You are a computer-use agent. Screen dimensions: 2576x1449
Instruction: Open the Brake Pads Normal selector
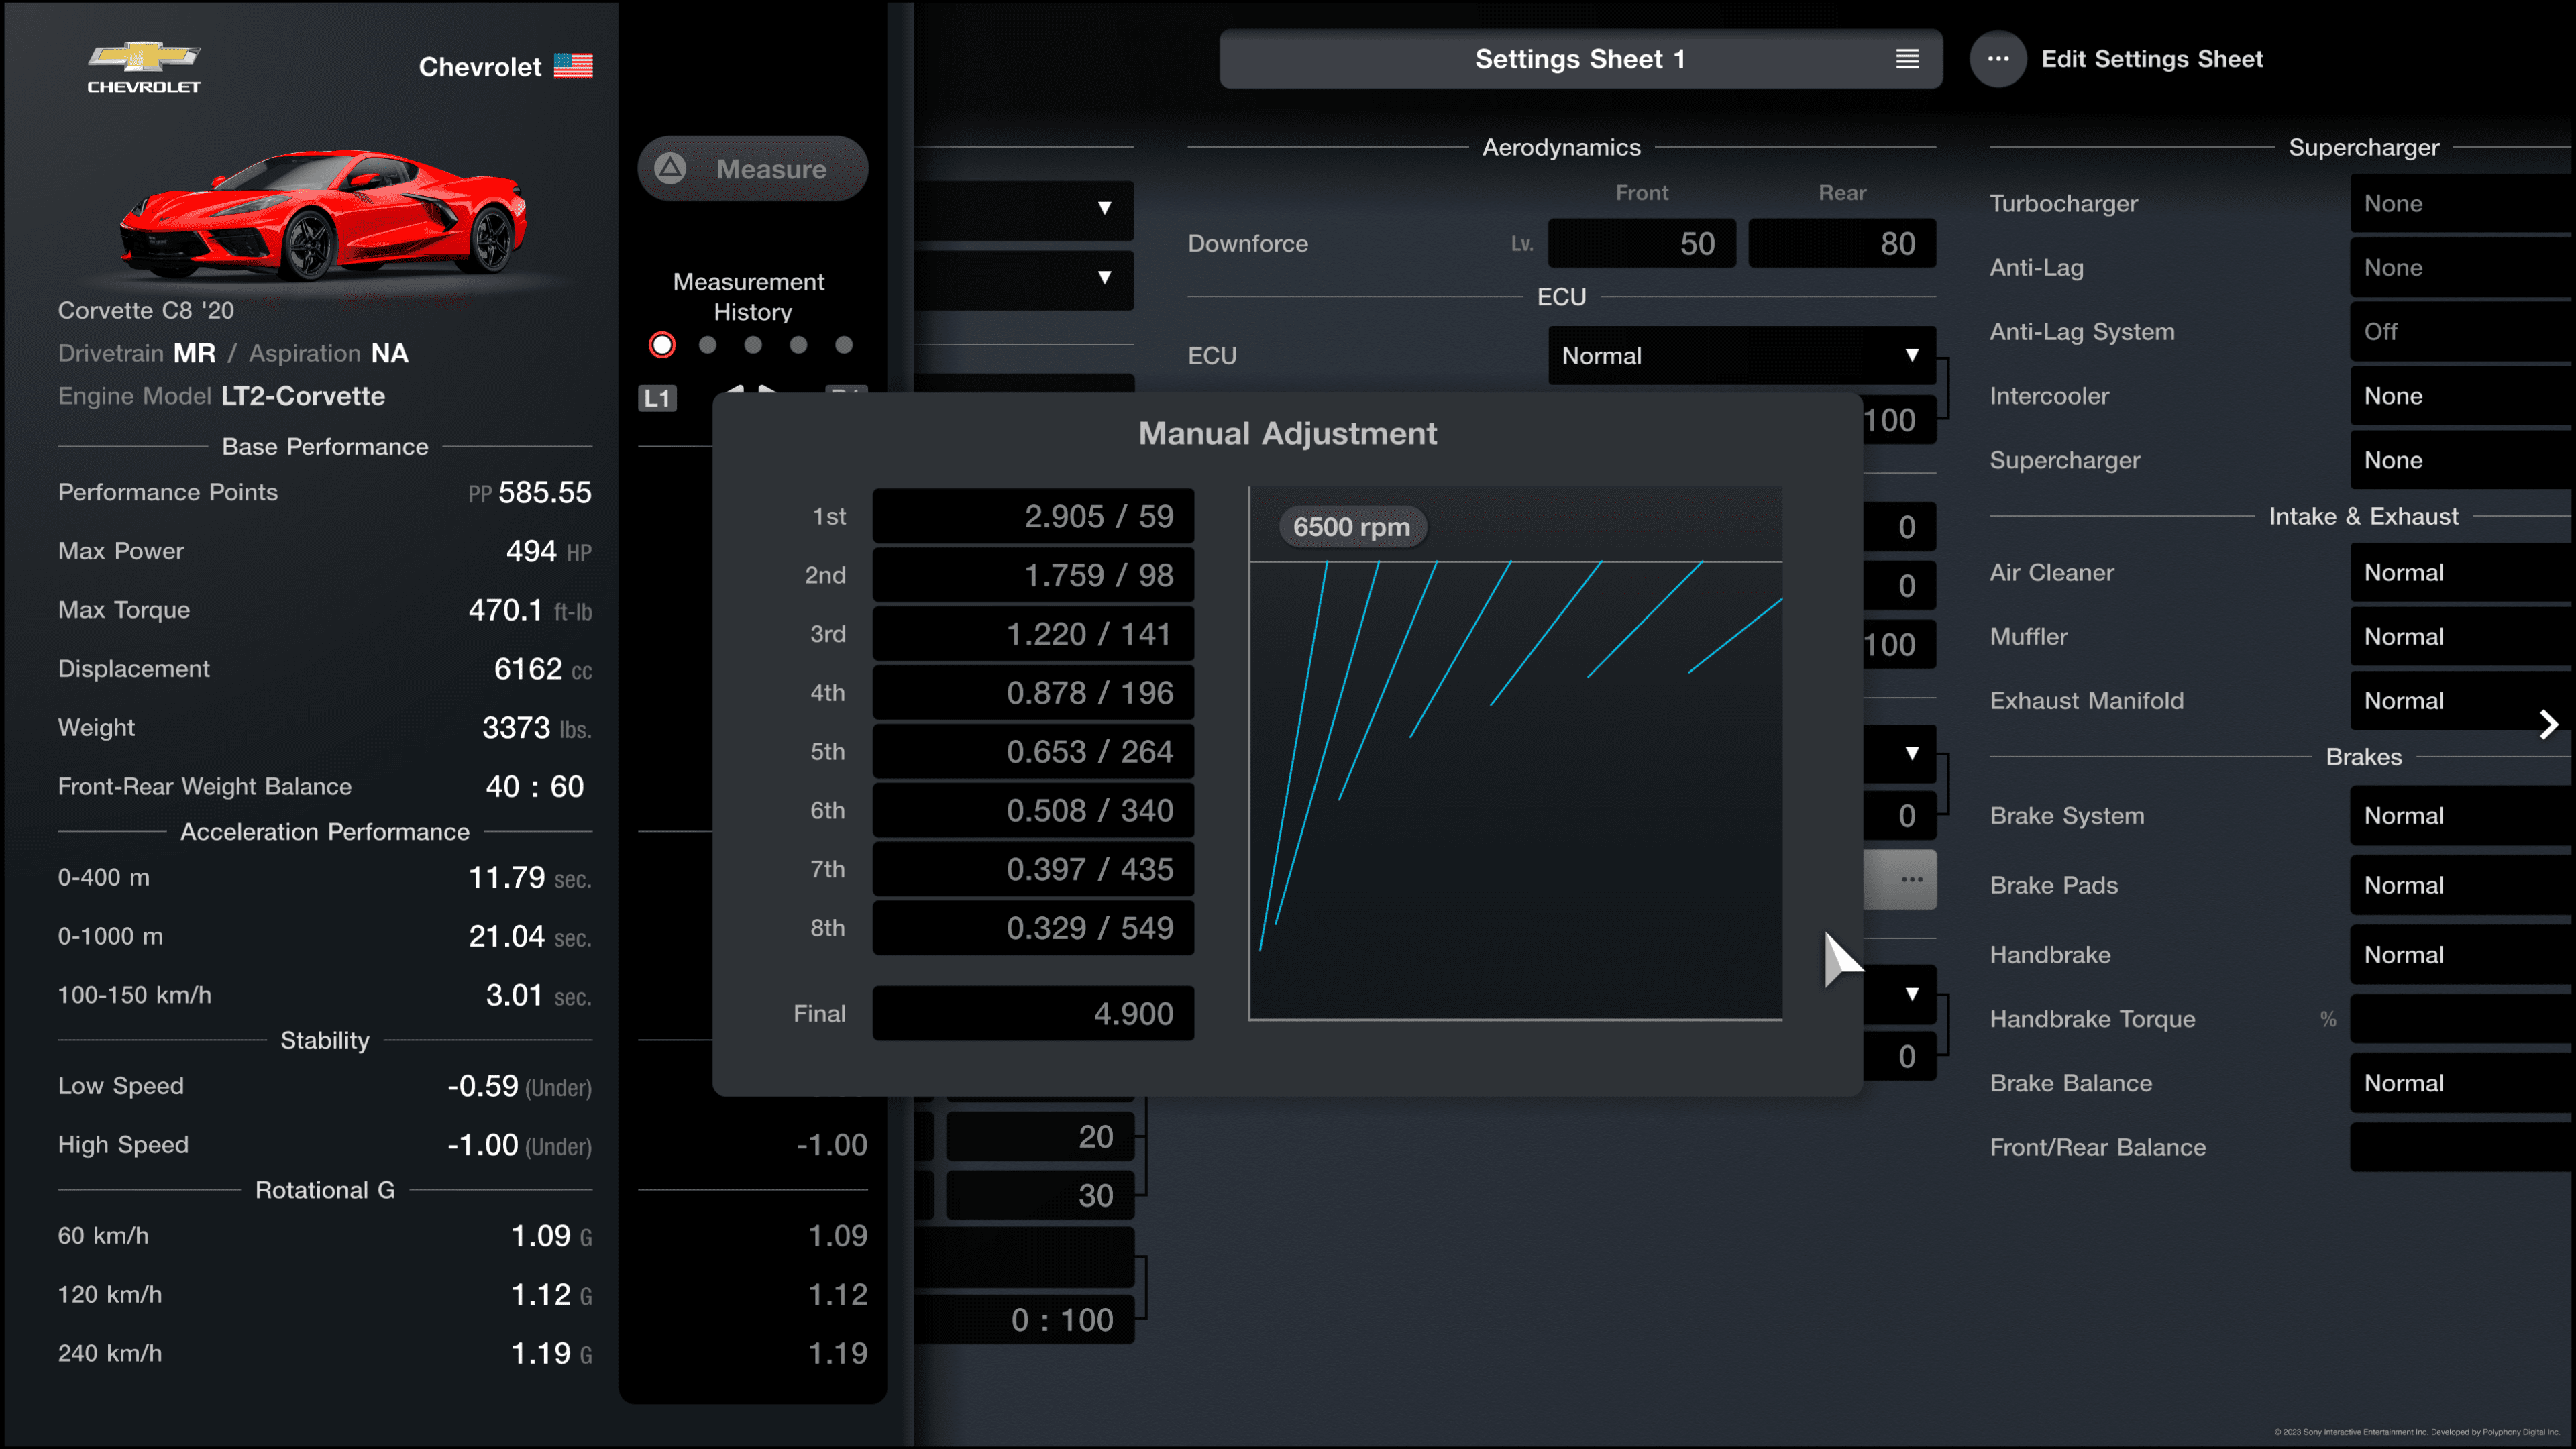(2462, 885)
